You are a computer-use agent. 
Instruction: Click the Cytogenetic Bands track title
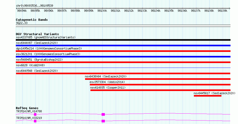tap(32, 20)
